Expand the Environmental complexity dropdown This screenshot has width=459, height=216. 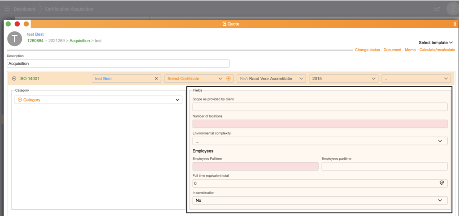(x=320, y=141)
